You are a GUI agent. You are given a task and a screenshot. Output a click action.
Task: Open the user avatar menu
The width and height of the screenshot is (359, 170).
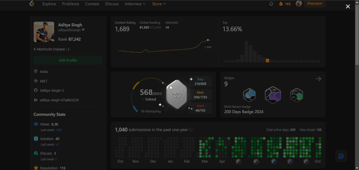click(x=298, y=4)
